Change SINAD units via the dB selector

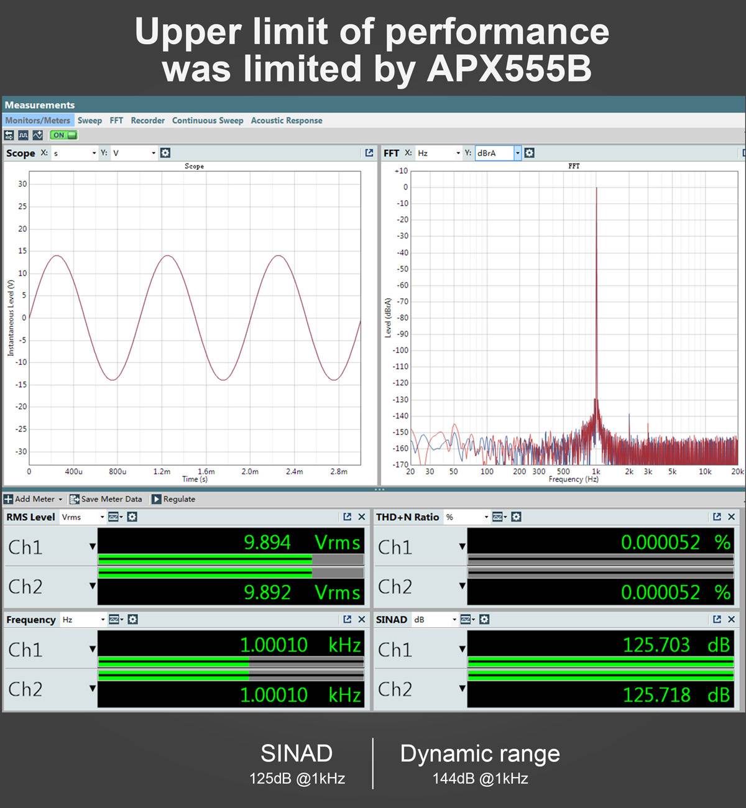[x=435, y=619]
